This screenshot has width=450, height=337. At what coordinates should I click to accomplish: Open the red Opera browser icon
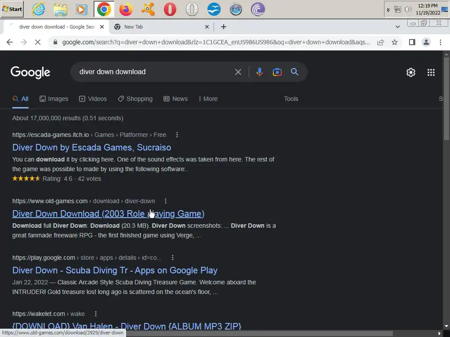coord(170,9)
